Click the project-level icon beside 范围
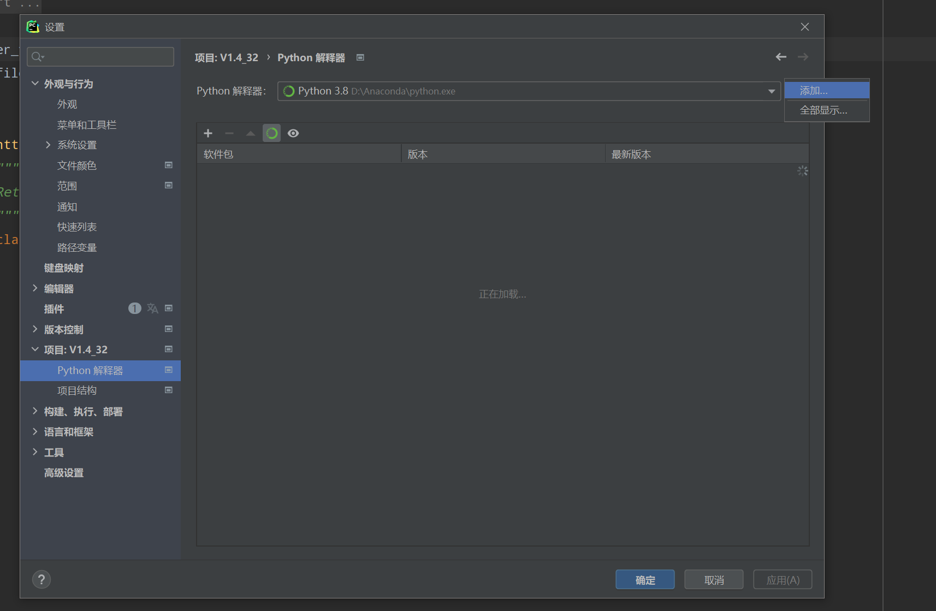 click(169, 185)
